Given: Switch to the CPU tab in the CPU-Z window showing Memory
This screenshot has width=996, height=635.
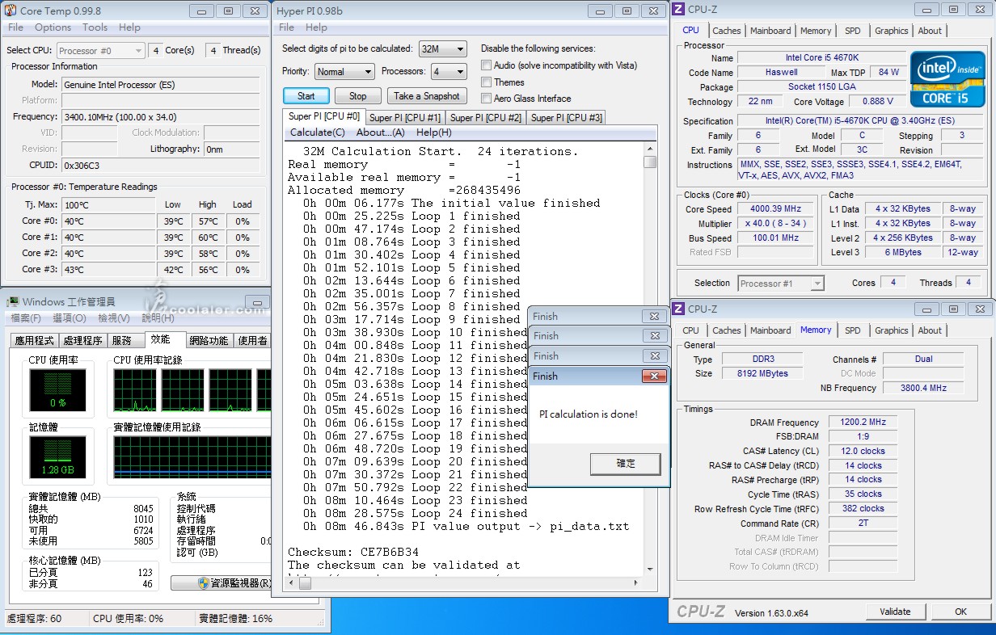Looking at the screenshot, I should point(691,330).
